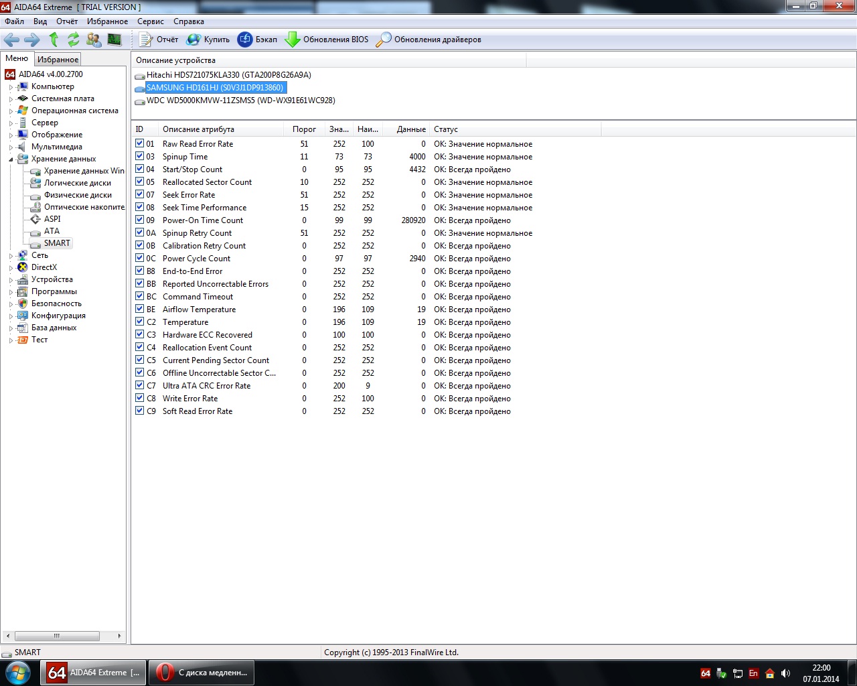This screenshot has height=686, width=857.
Task: Open the Избранное menu
Action: [107, 21]
